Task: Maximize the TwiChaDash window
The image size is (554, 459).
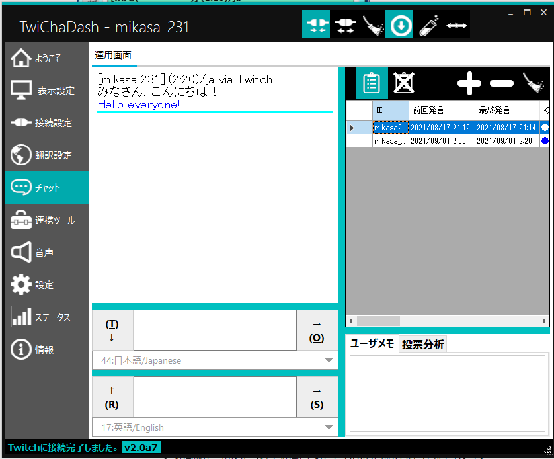Action: pyautogui.click(x=527, y=13)
